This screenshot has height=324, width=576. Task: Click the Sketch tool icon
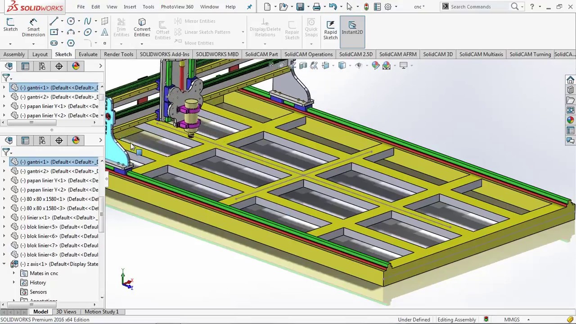[x=10, y=25]
